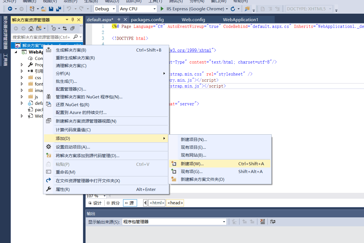
Task: Open 现有网站(B)... in submenu
Action: pyautogui.click(x=220, y=155)
